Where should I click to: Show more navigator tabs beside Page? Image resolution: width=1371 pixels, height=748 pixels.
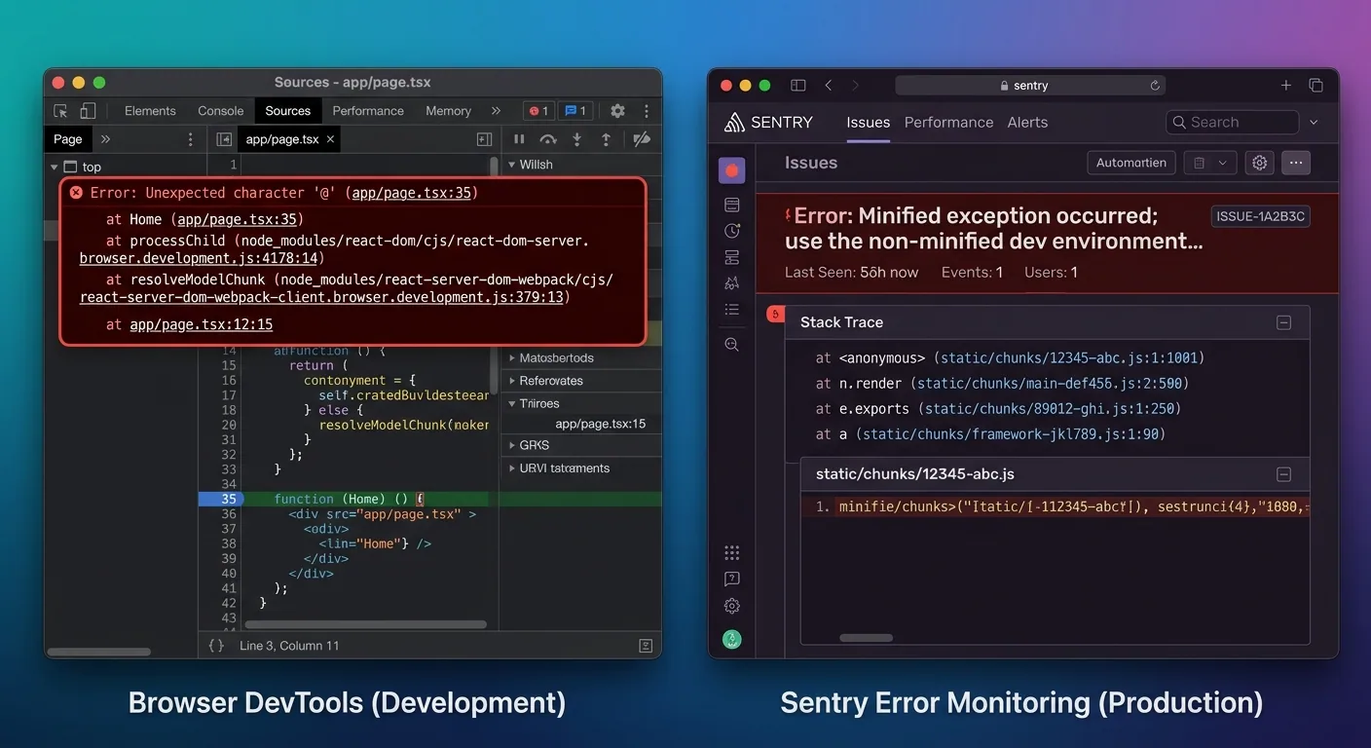(106, 139)
